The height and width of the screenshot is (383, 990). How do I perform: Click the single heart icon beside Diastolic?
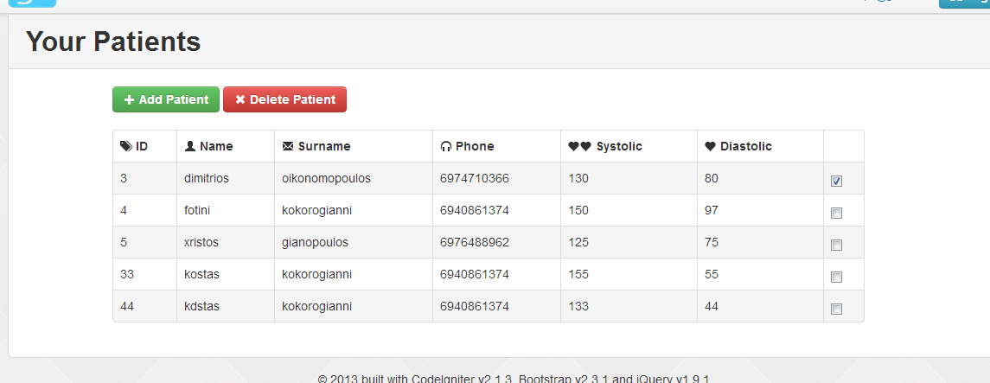click(x=710, y=147)
